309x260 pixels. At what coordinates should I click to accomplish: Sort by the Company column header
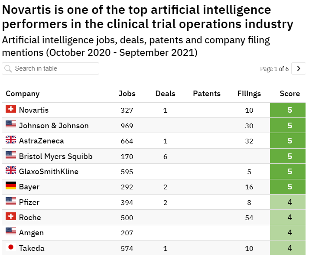[x=23, y=94]
